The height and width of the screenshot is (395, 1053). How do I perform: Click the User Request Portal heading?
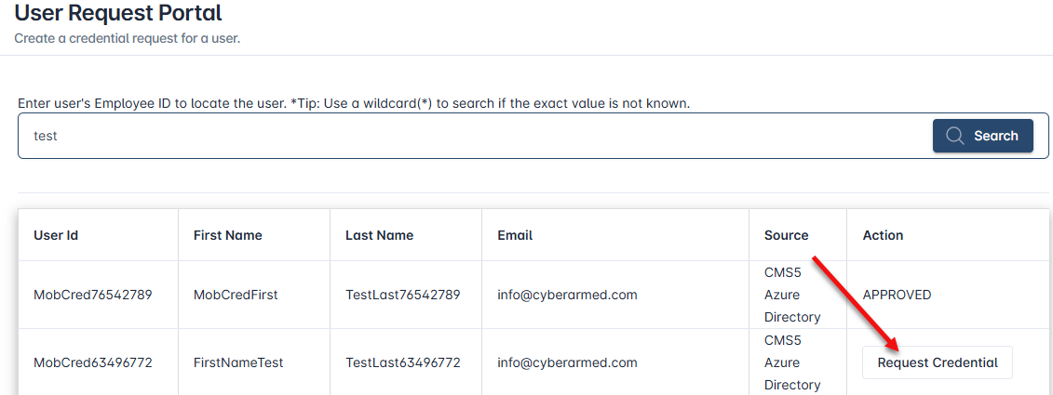118,14
